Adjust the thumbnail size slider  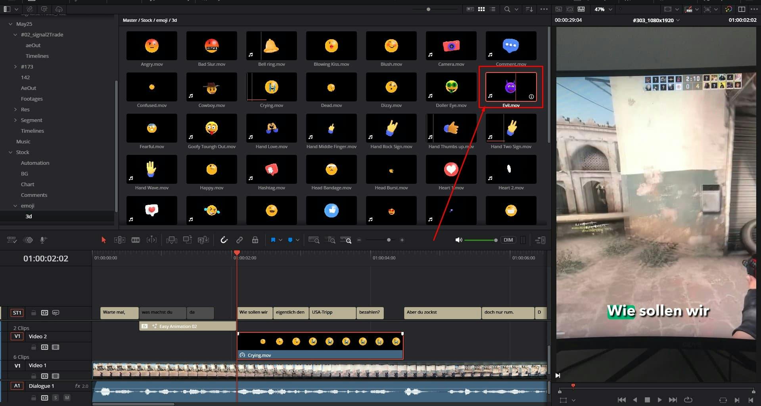click(x=428, y=9)
